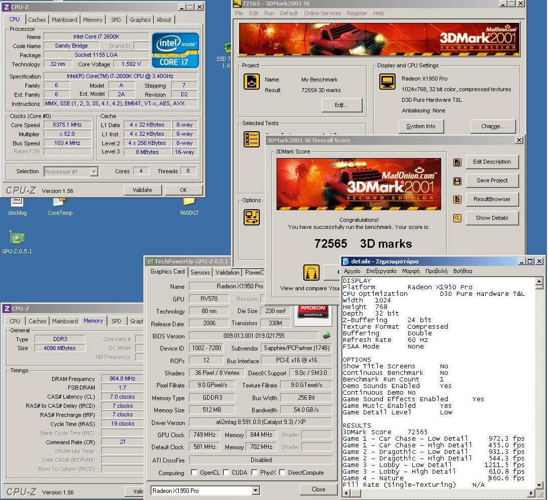This screenshot has width=548, height=500.
Task: Switch to the Sensors tab in GPU-Z
Action: pos(200,273)
